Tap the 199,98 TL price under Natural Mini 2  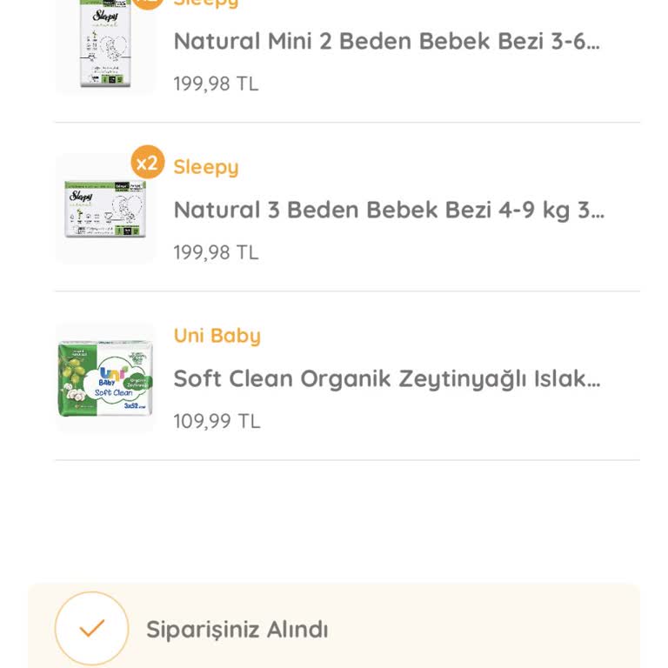pos(216,83)
